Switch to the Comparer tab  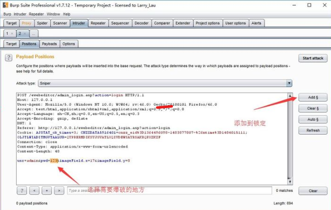pyautogui.click(x=162, y=23)
